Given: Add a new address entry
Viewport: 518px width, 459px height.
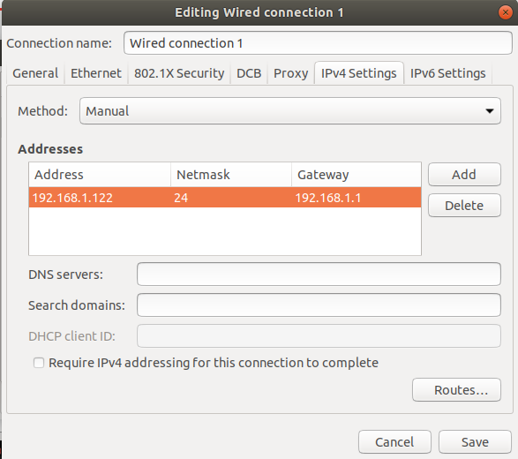Looking at the screenshot, I should [x=464, y=175].
